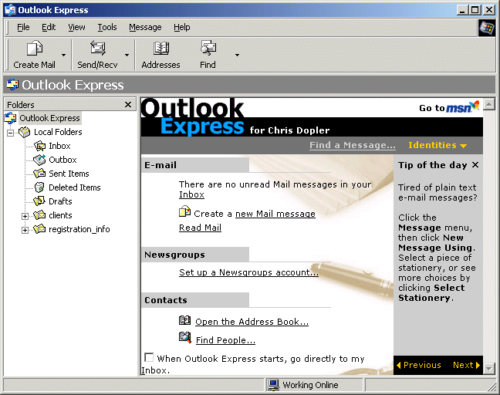Click the scrollbar down arrow
The width and height of the screenshot is (500, 395).
[489, 369]
